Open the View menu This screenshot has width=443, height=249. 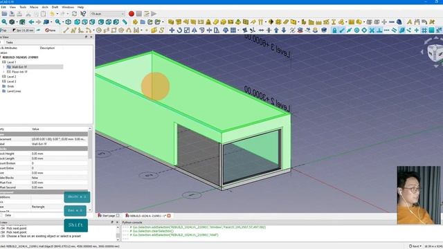coord(12,7)
